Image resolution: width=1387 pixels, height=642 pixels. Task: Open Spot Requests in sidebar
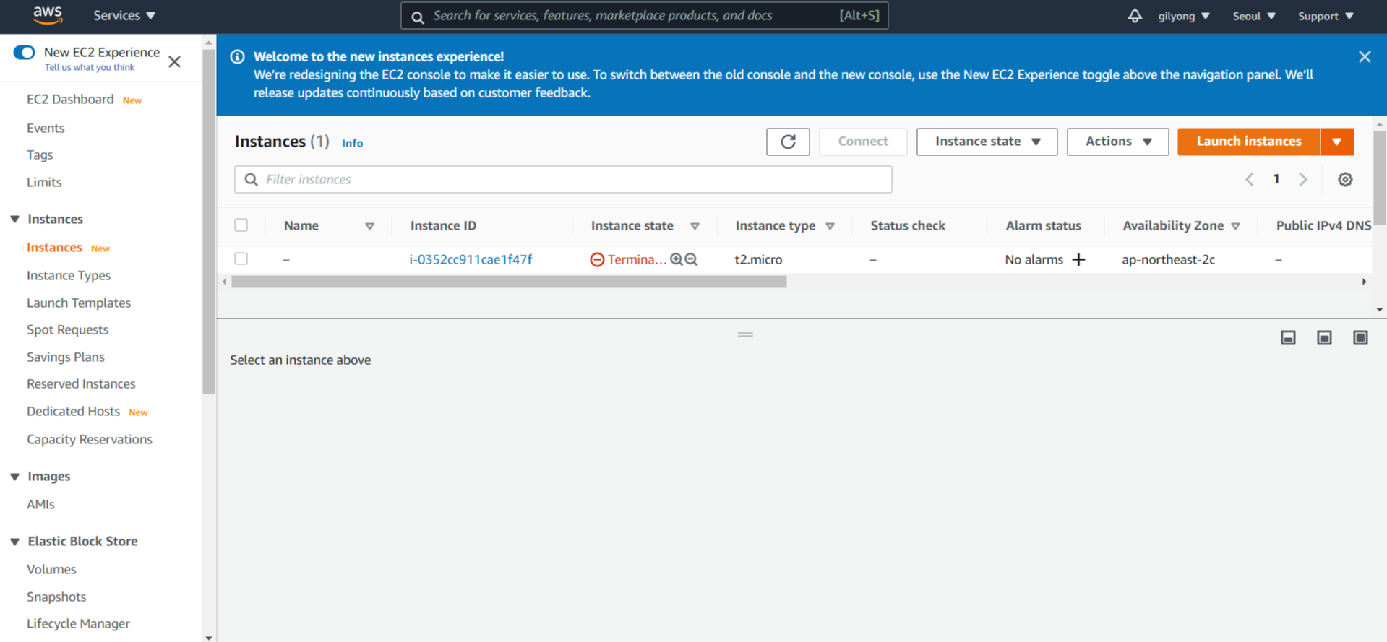coord(67,329)
